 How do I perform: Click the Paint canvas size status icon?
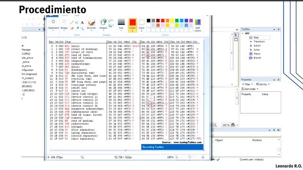[116, 157]
